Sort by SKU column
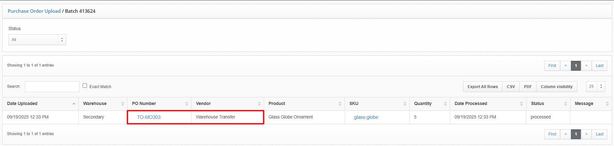The width and height of the screenshot is (614, 146). [377, 104]
